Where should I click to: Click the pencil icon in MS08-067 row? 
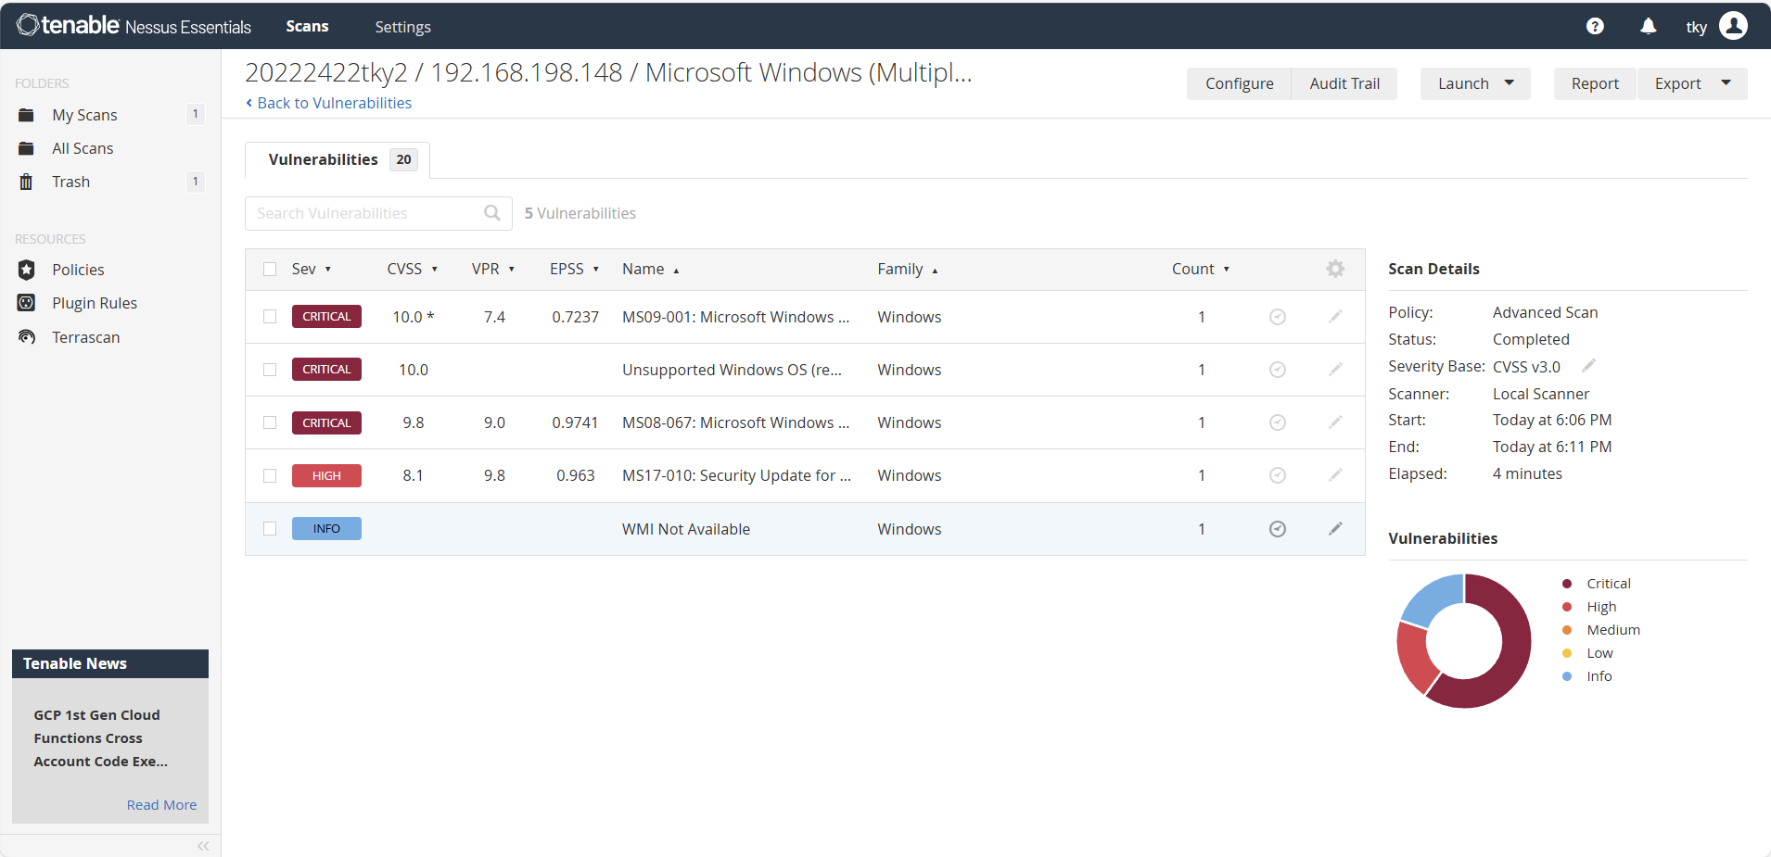coord(1335,422)
